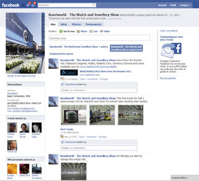Click comment field under First Trucks post

pyautogui.click(x=99, y=148)
